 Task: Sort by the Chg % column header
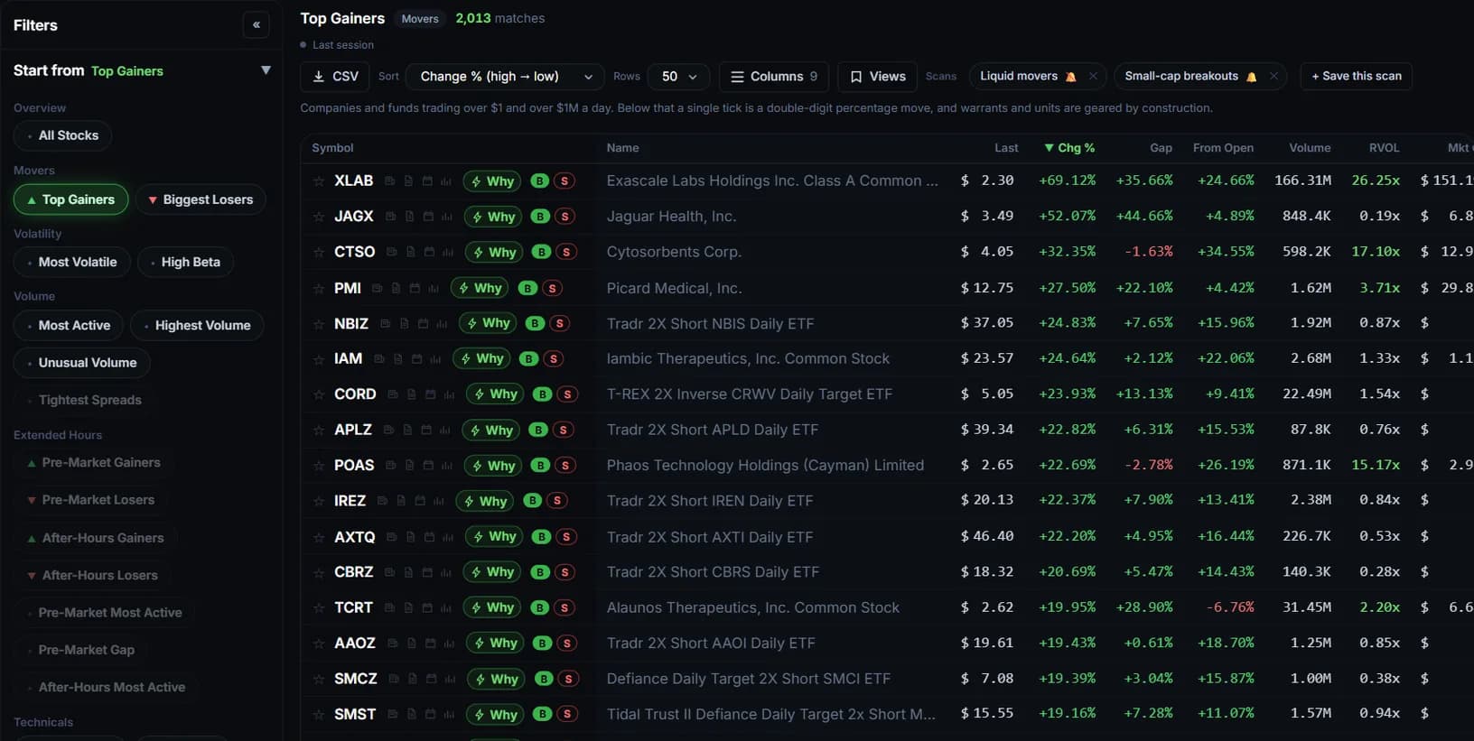coord(1069,148)
